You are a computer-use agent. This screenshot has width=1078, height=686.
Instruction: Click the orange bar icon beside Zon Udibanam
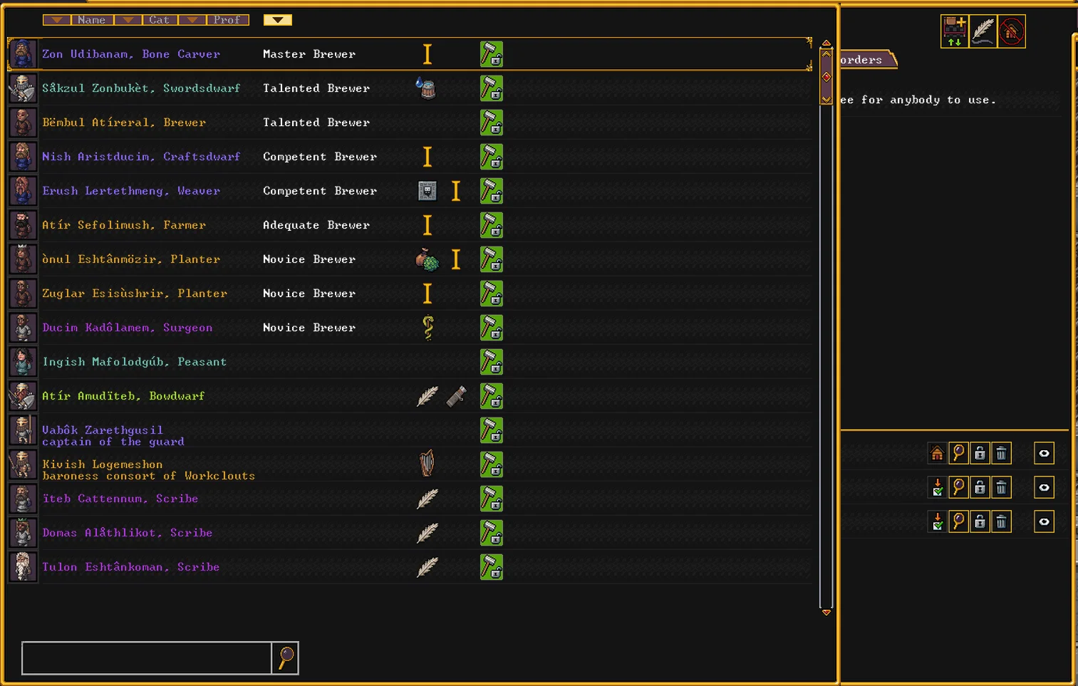click(427, 54)
